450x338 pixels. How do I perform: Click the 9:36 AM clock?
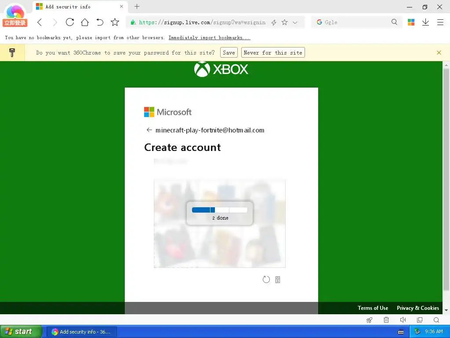[434, 332]
